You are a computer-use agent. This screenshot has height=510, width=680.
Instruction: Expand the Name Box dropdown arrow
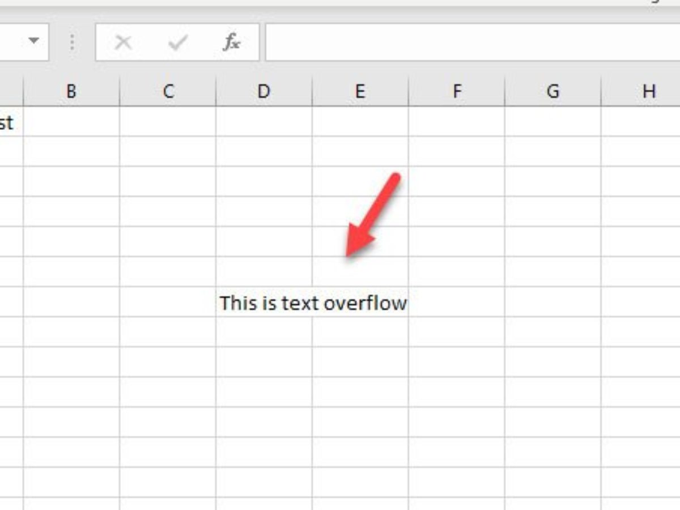click(34, 41)
